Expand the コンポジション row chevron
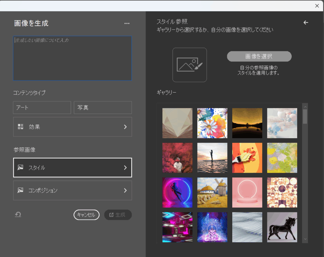 pos(125,190)
